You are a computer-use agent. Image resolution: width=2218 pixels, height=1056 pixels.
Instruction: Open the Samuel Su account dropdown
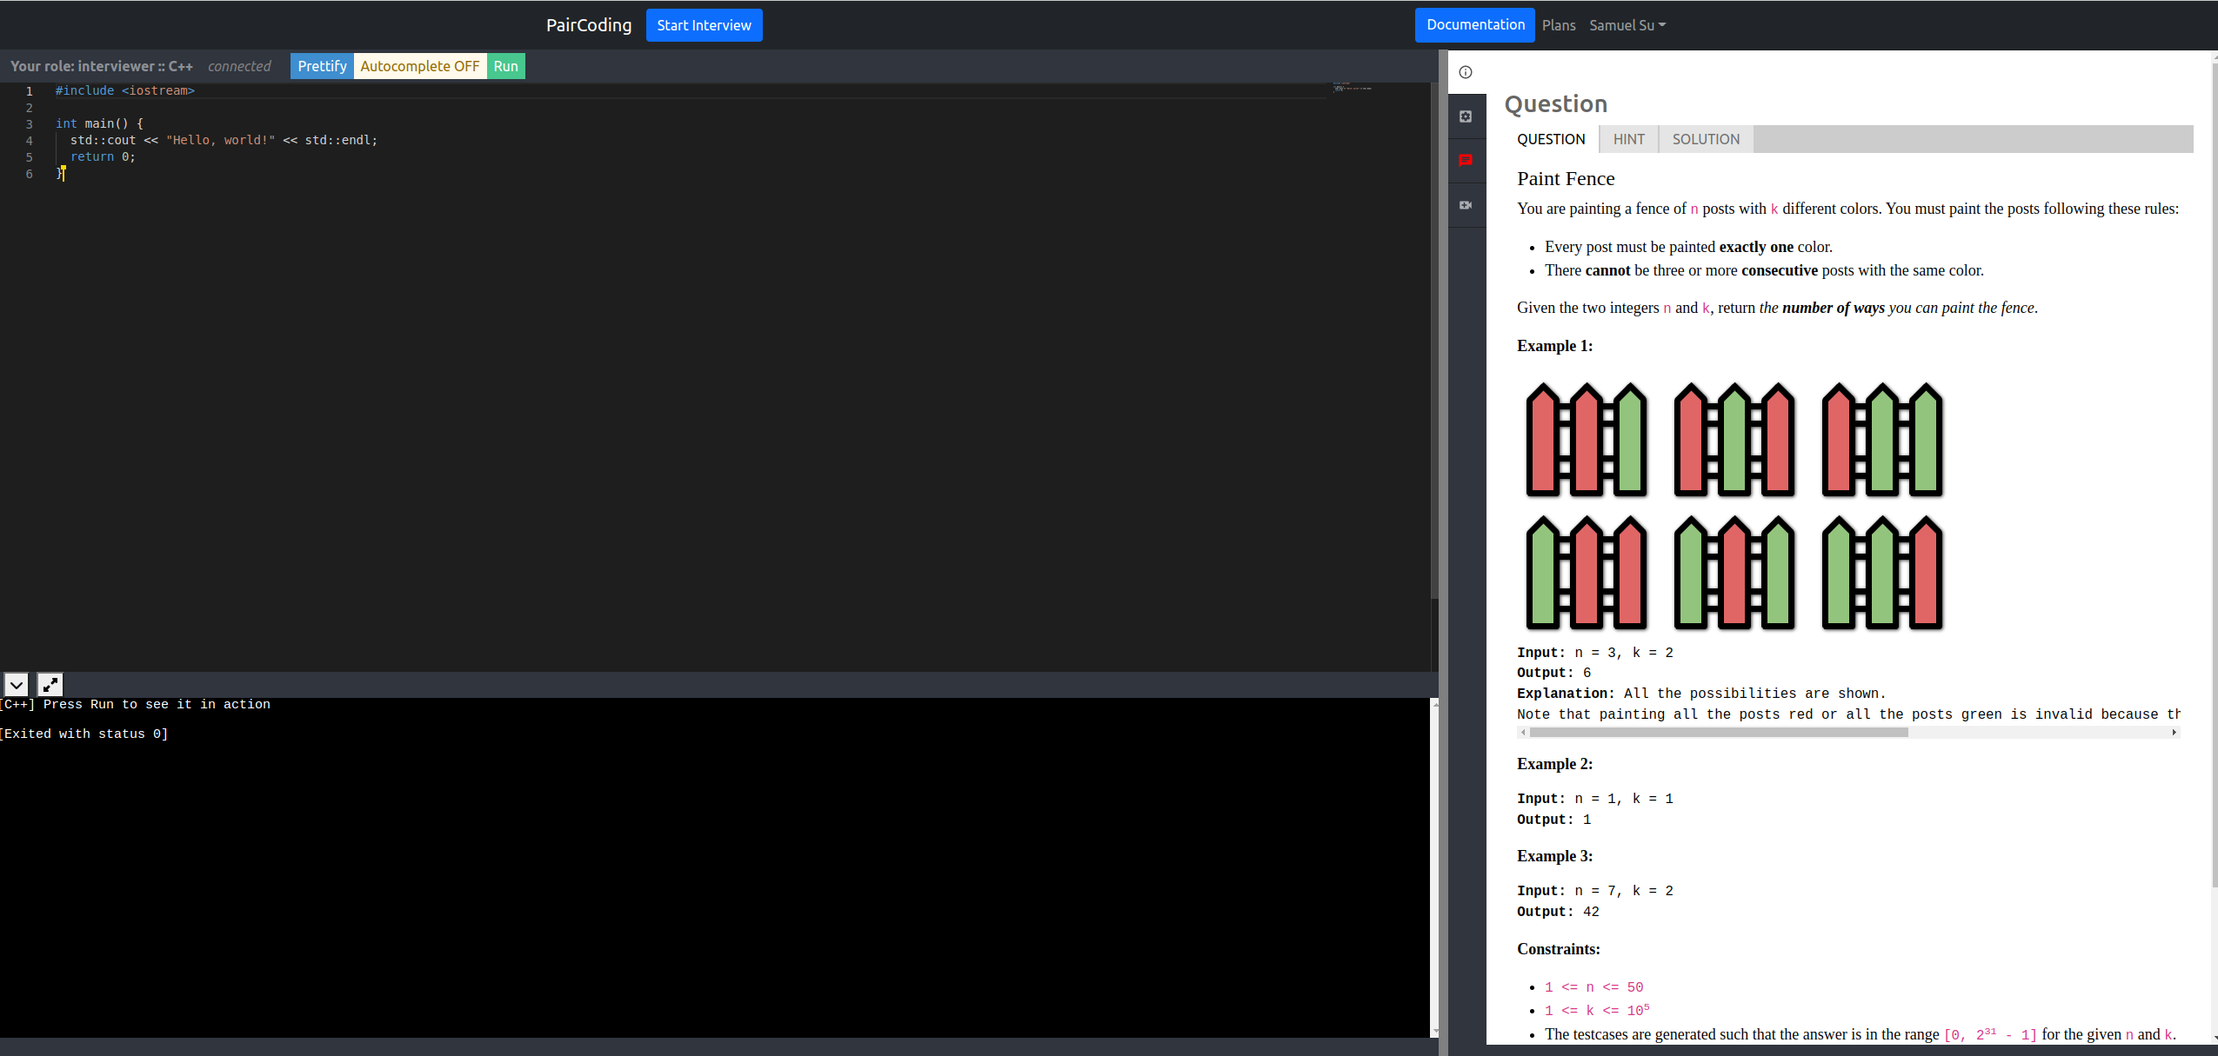click(1627, 25)
